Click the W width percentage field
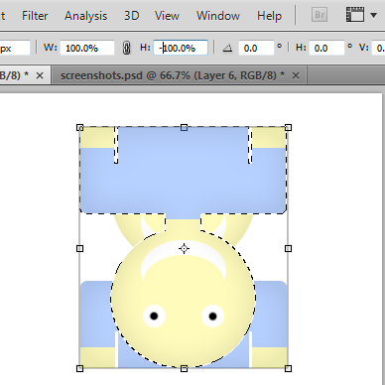 (x=87, y=48)
